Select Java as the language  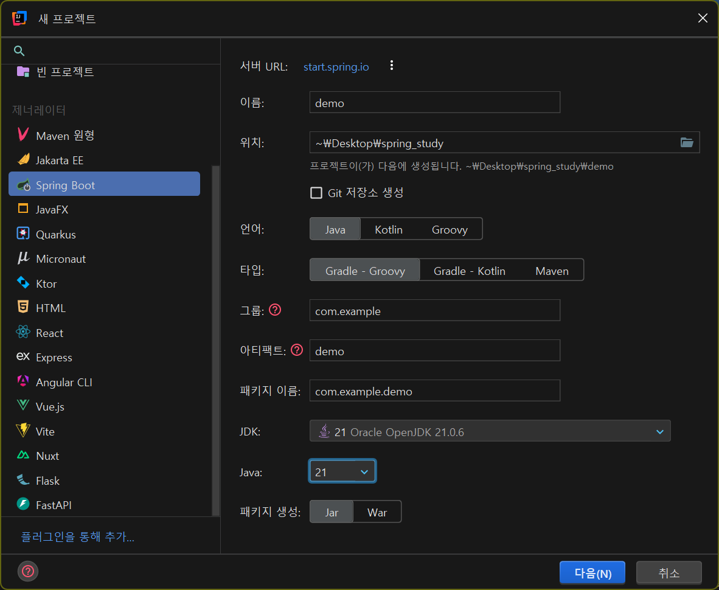point(335,229)
